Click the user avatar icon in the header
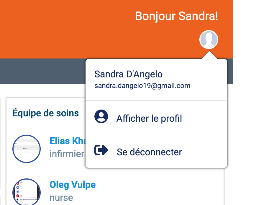The width and height of the screenshot is (256, 205). click(x=209, y=40)
